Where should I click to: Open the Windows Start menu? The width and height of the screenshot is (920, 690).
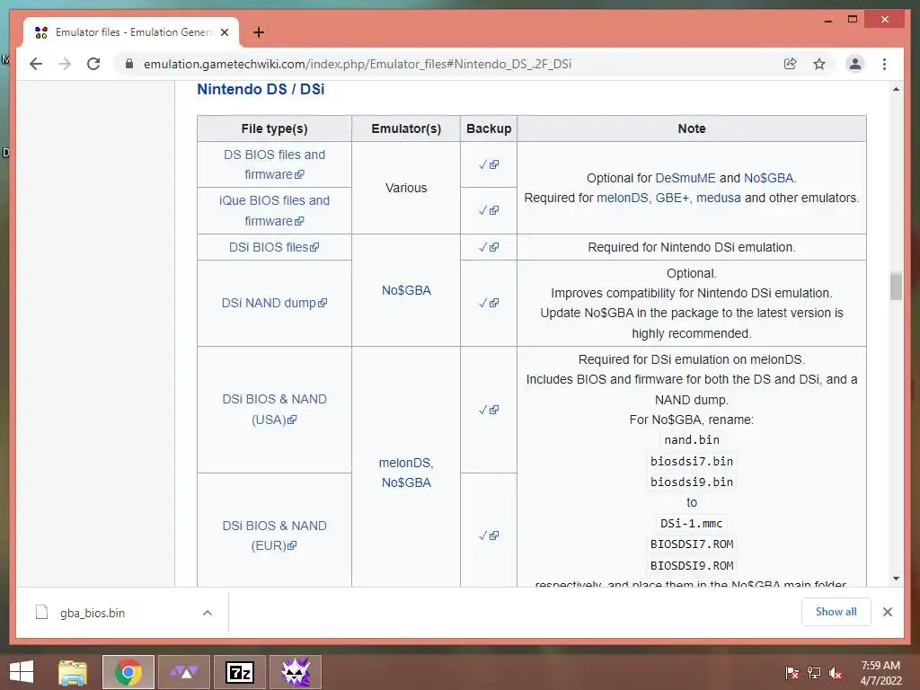22,672
